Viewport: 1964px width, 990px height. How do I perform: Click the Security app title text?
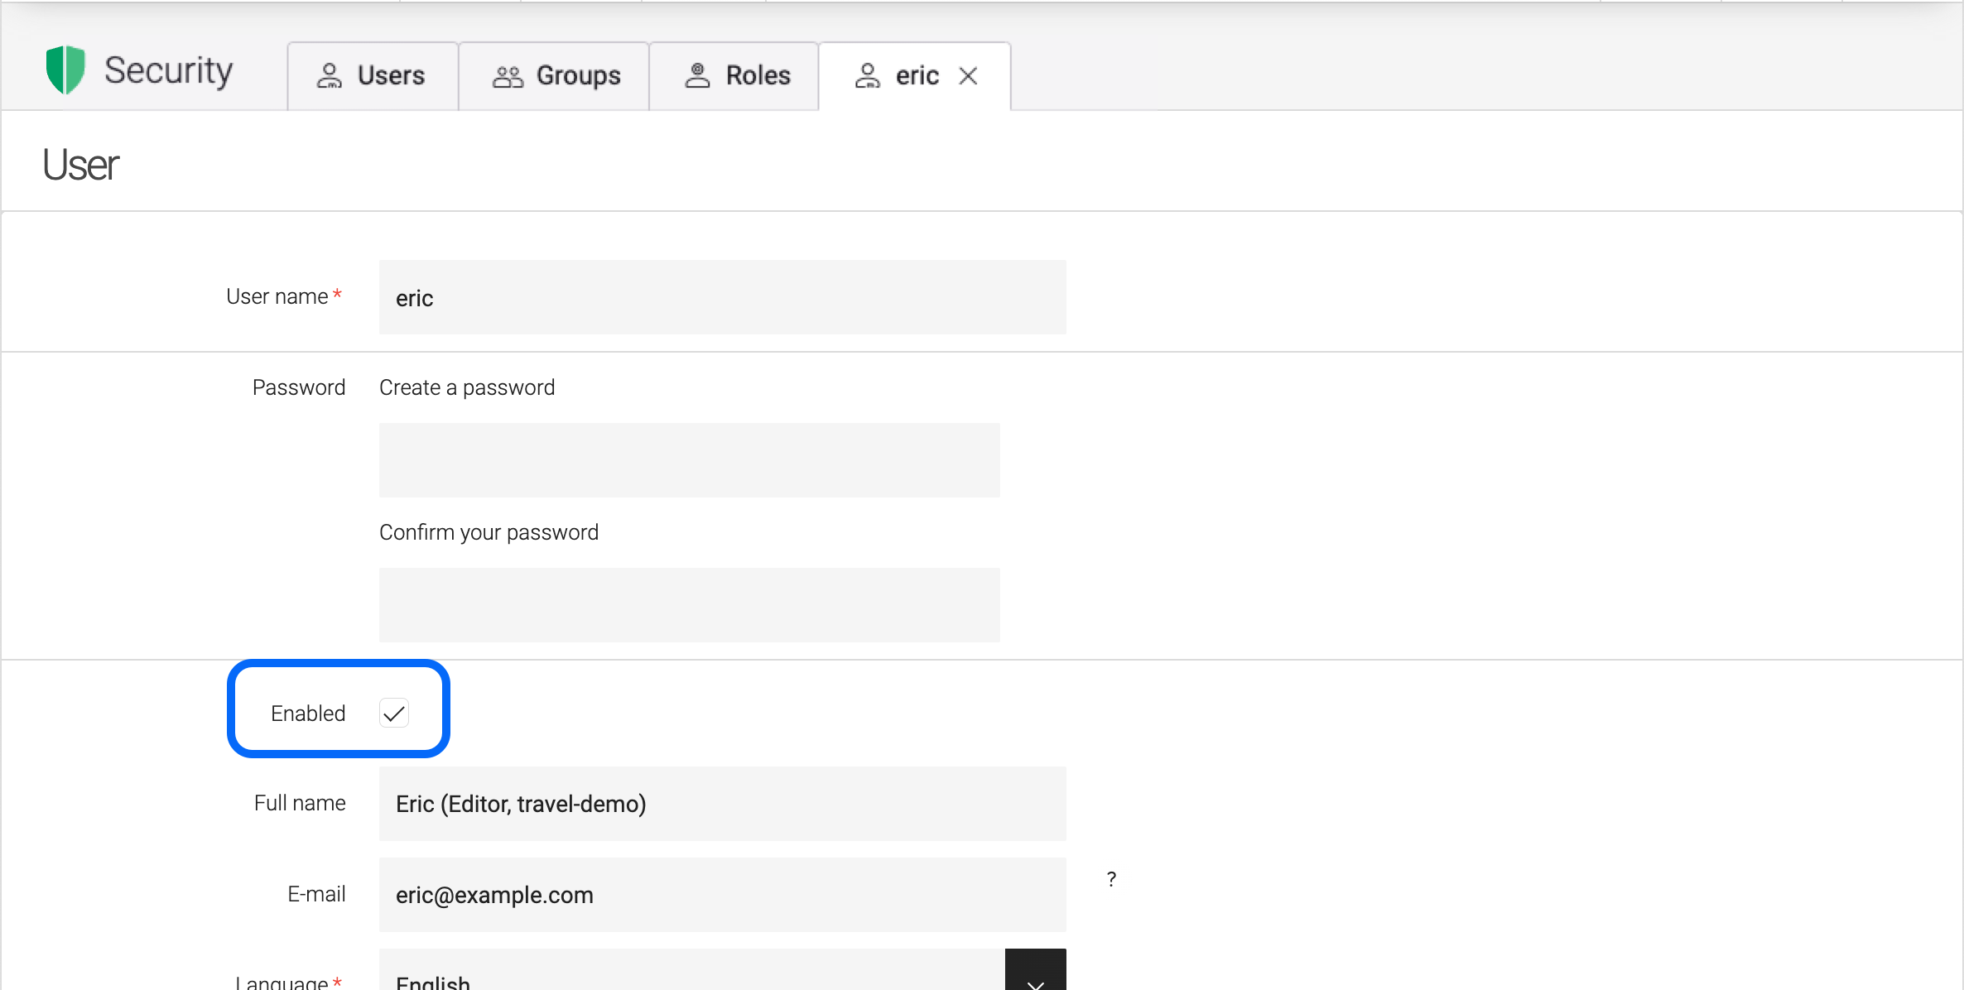tap(168, 70)
